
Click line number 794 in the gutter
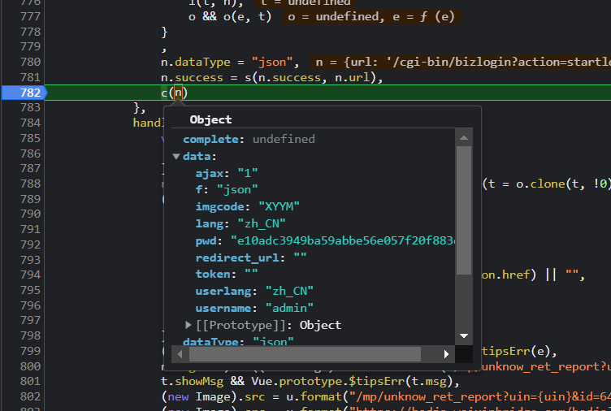(x=30, y=275)
